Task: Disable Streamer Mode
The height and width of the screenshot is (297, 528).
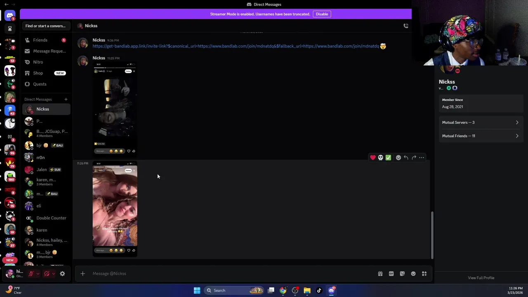Action: [x=322, y=14]
